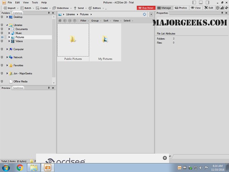Open the 365 mode icon
Viewport: 229px width, 172px height.
point(218,8)
